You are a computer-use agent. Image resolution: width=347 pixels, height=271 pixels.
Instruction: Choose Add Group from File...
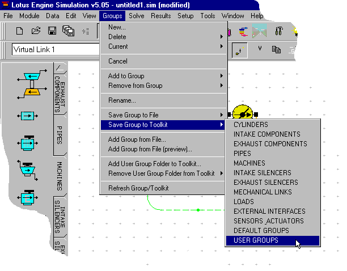coord(163,139)
